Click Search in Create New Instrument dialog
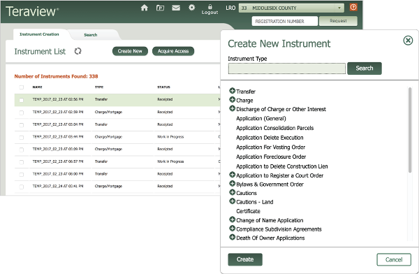The height and width of the screenshot is (274, 419). tap(365, 68)
